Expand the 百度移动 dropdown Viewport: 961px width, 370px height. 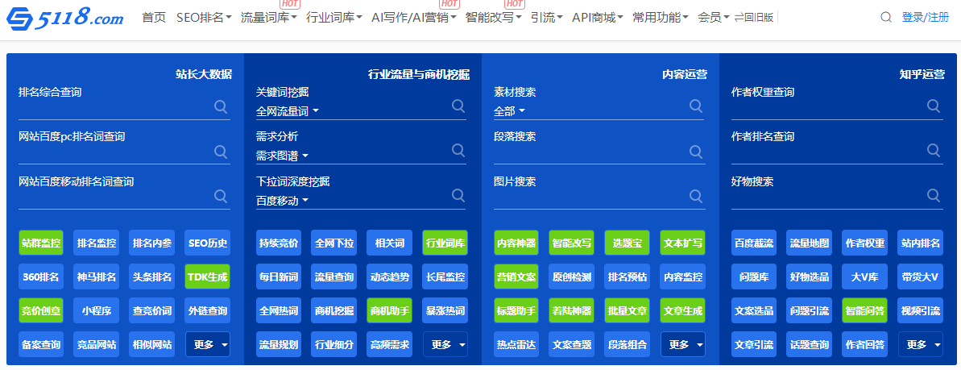coord(282,201)
